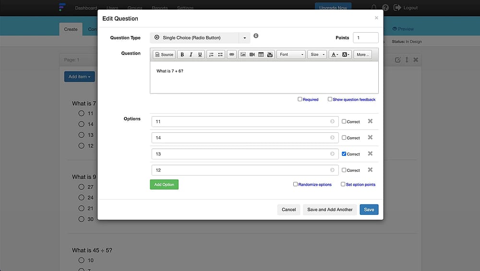Enable Show question feedback checkbox
480x271 pixels.
pos(330,99)
